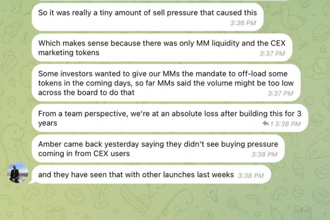The width and height of the screenshot is (330, 220).
Task: Click the 3:37 PM timestamp on investors message
Action: point(280,93)
